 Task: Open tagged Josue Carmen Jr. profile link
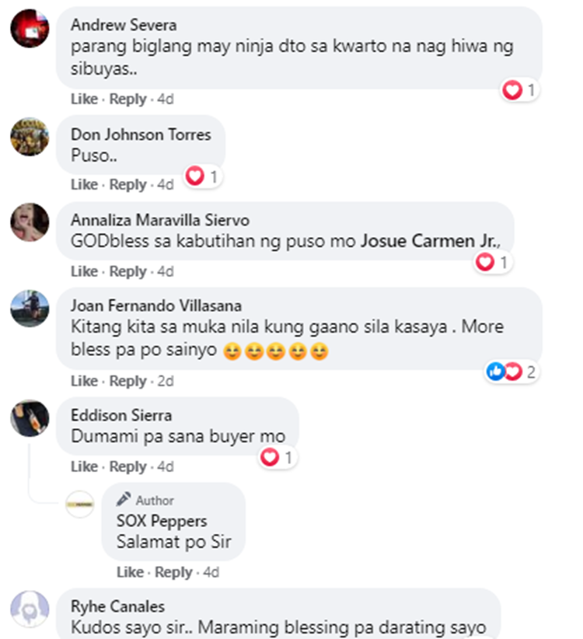coord(429,241)
